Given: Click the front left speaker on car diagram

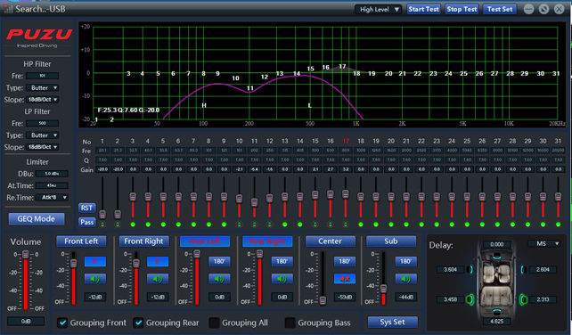Looking at the screenshot, I should click(x=470, y=270).
